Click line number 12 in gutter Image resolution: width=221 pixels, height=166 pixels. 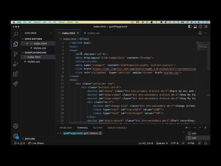point(62,84)
